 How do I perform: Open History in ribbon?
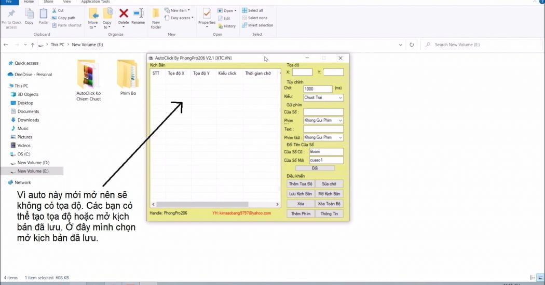[227, 26]
